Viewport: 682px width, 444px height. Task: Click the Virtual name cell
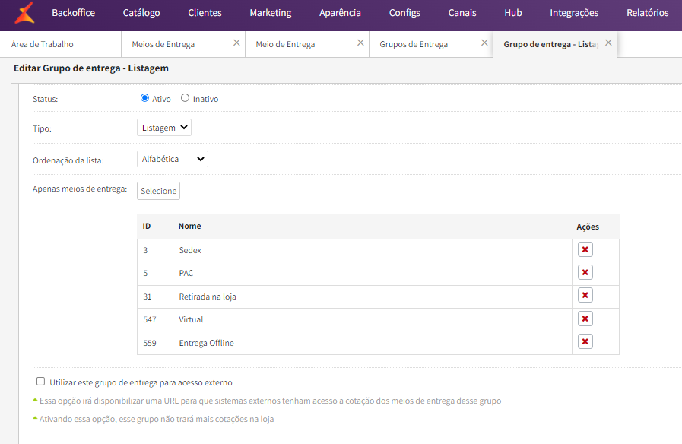coord(373,319)
